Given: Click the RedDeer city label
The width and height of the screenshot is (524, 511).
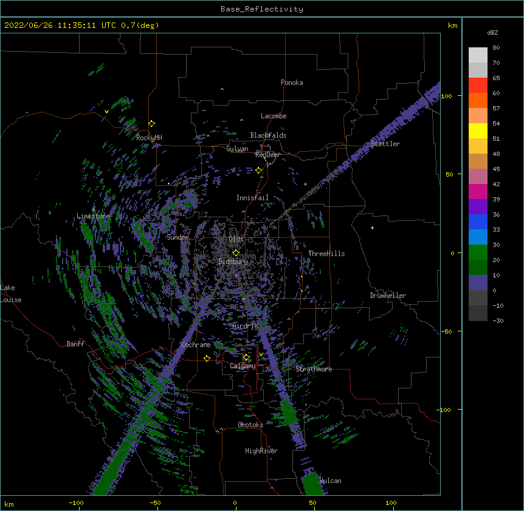Looking at the screenshot, I should pyautogui.click(x=267, y=155).
